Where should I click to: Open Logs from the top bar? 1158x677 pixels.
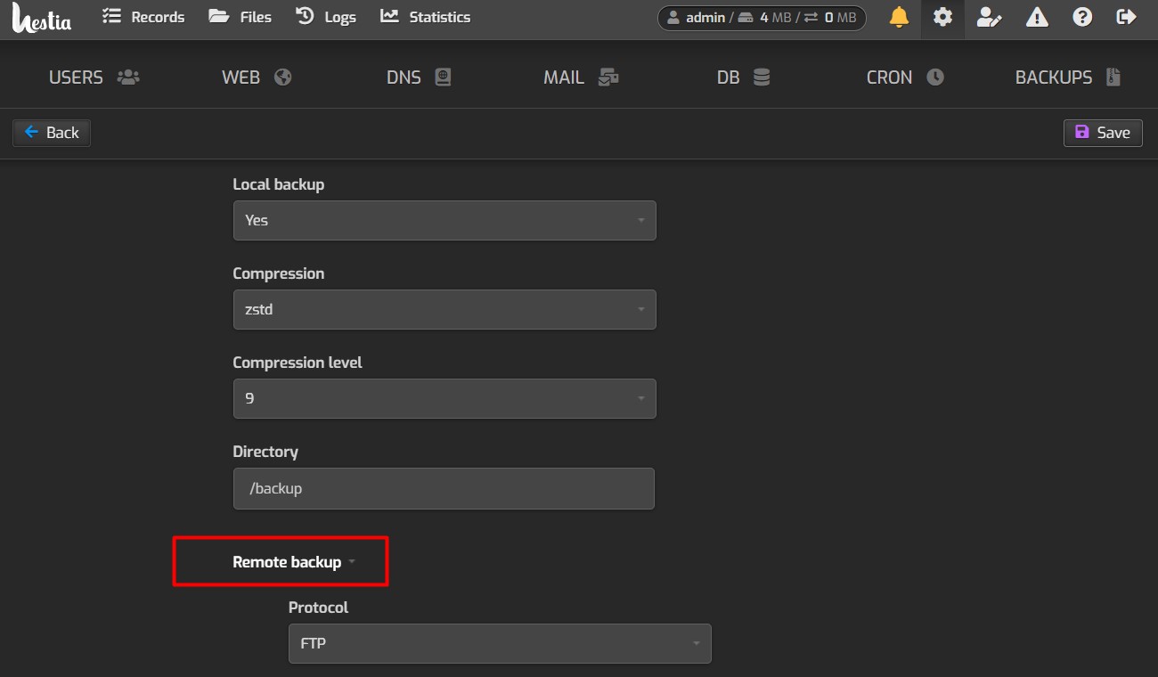(326, 17)
